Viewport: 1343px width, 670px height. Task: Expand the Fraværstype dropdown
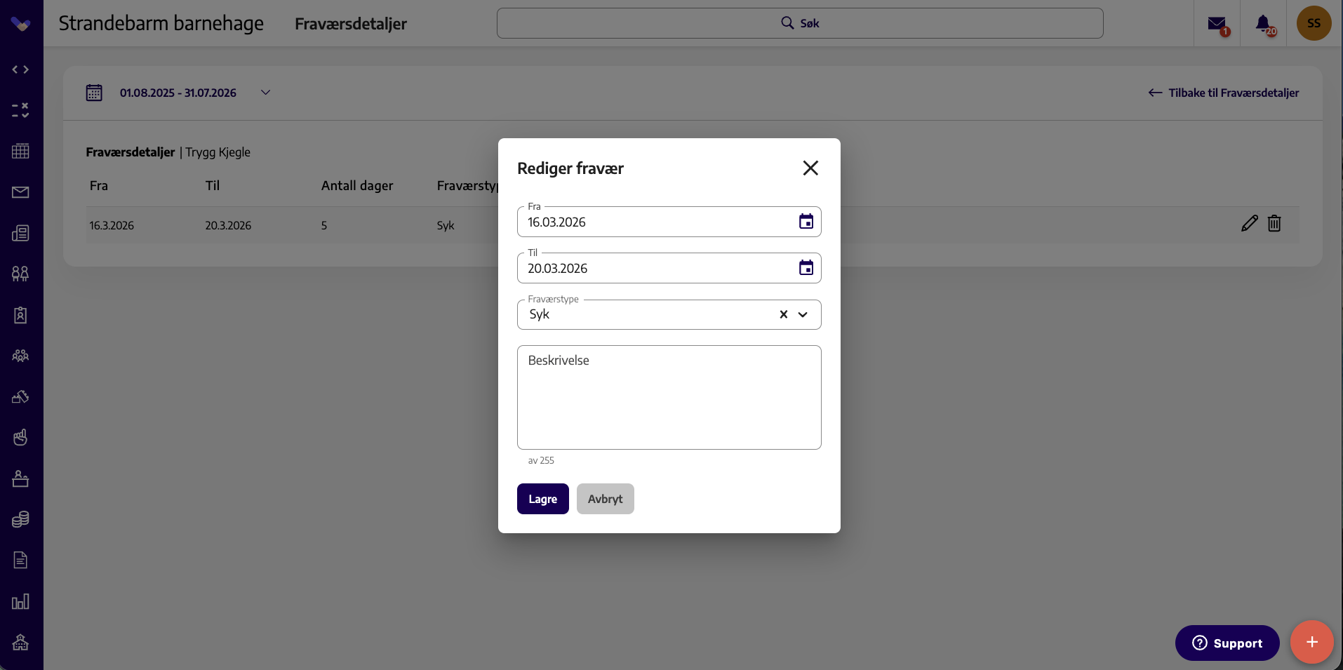[803, 314]
